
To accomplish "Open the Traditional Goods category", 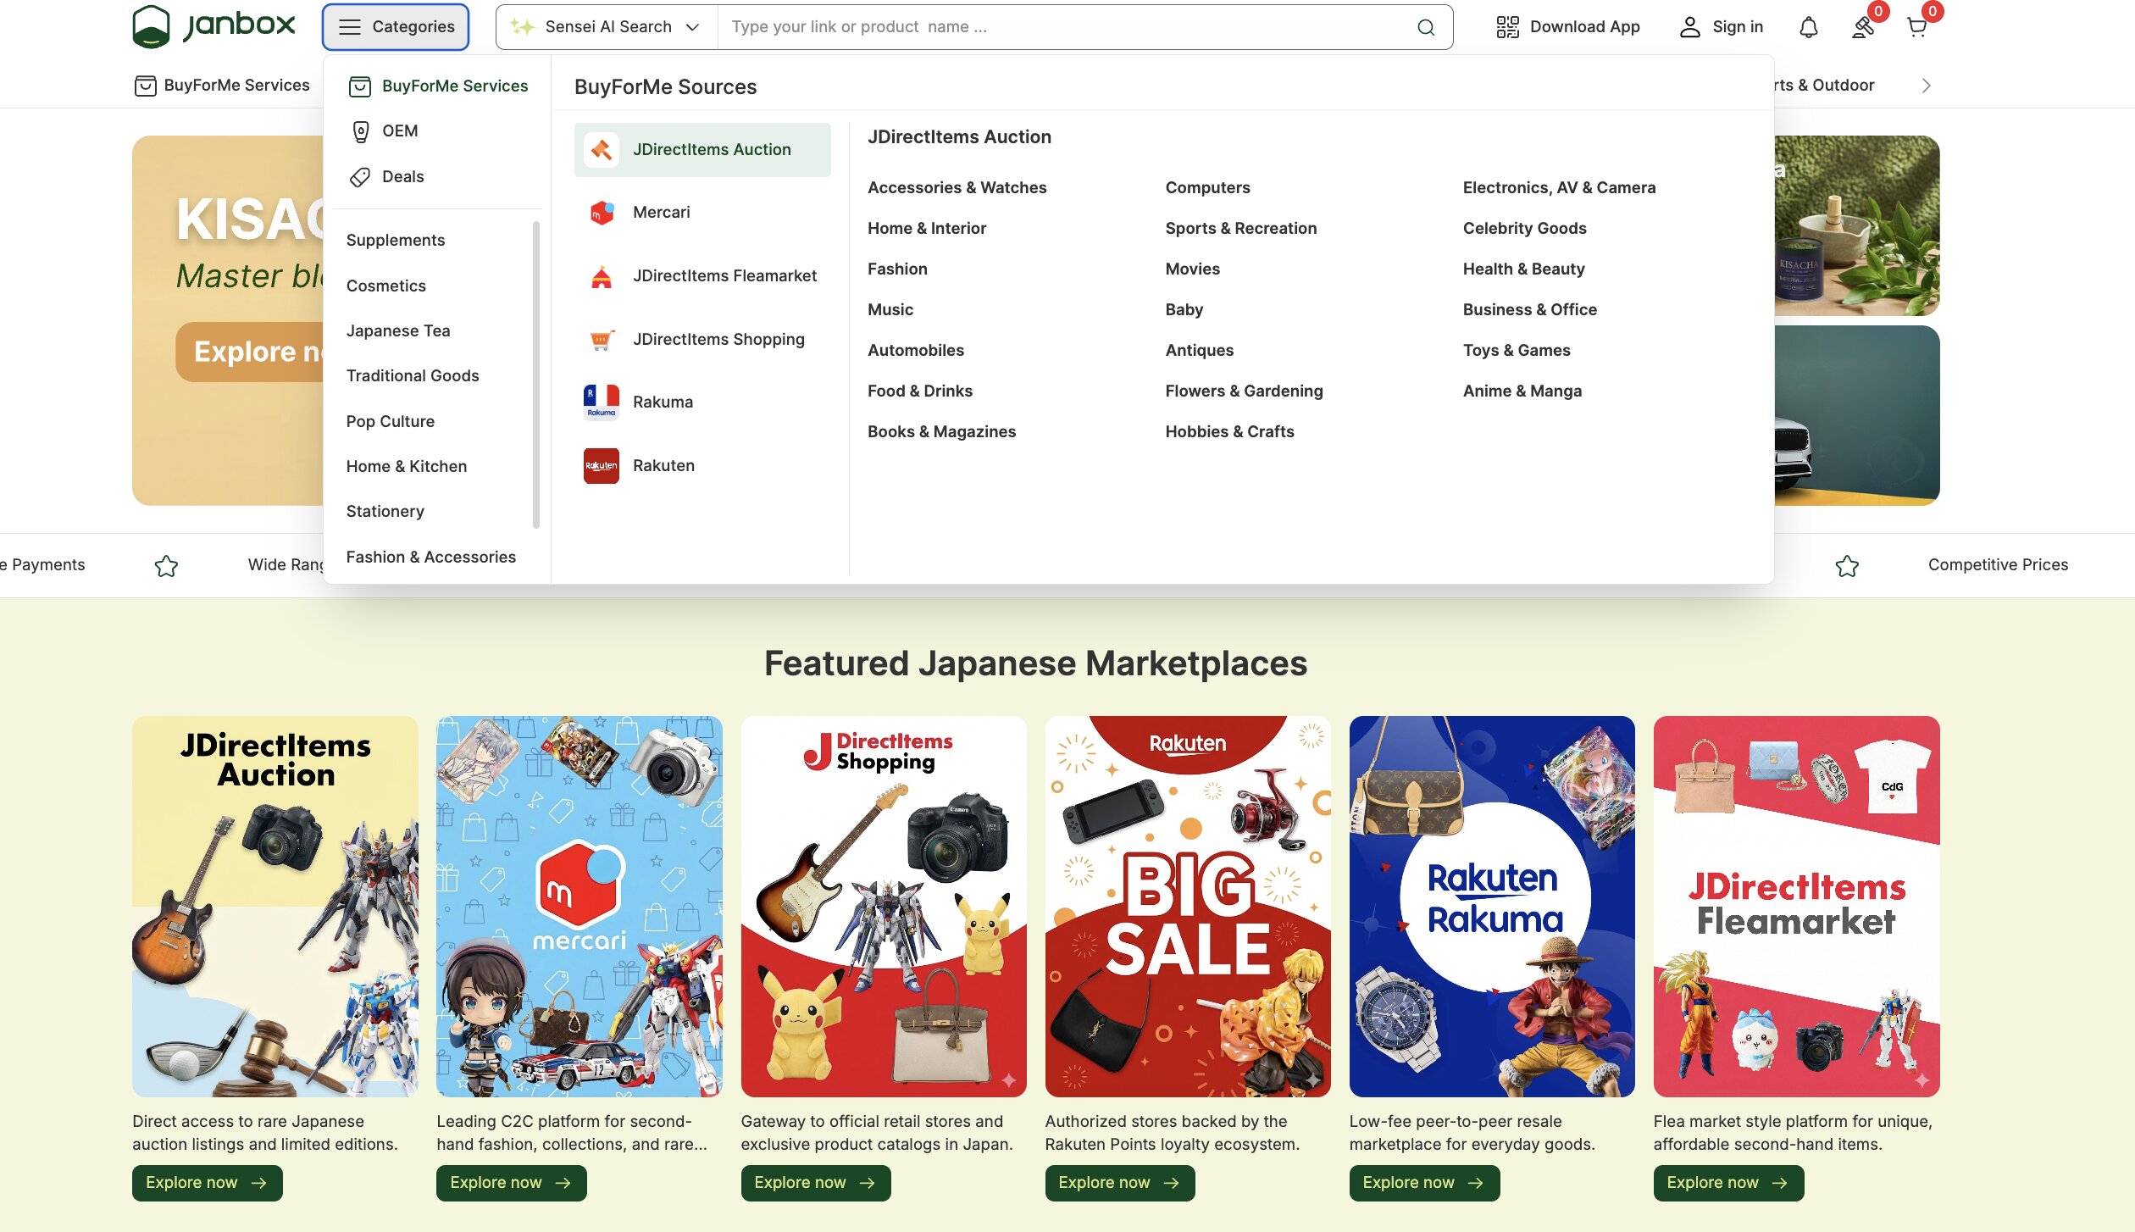I will pyautogui.click(x=413, y=376).
